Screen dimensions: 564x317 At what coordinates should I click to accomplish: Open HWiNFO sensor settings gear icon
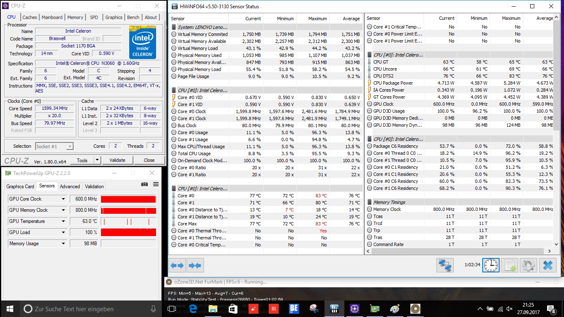[x=528, y=265]
